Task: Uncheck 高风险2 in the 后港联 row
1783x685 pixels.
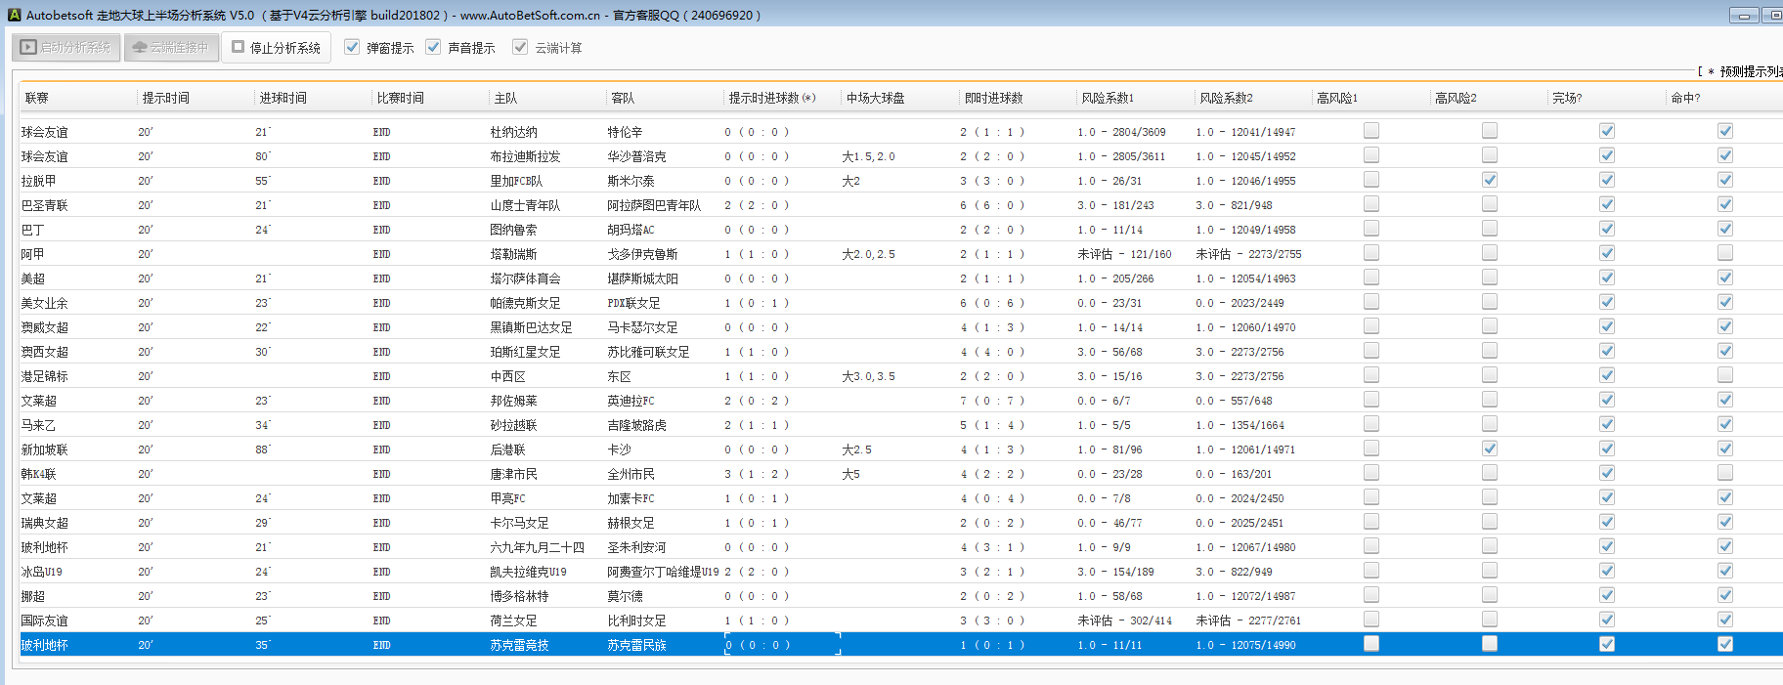Action: pos(1489,449)
